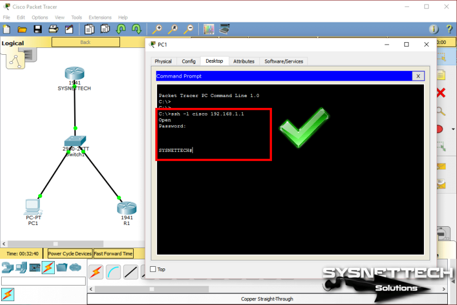Image resolution: width=457 pixels, height=305 pixels.
Task: Click the workspace scroll left arrow
Action: pyautogui.click(x=4, y=243)
